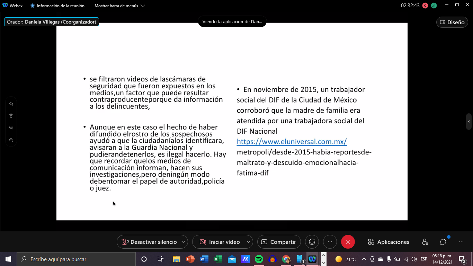Click the microphone tray icon
The image size is (473, 266).
389,259
